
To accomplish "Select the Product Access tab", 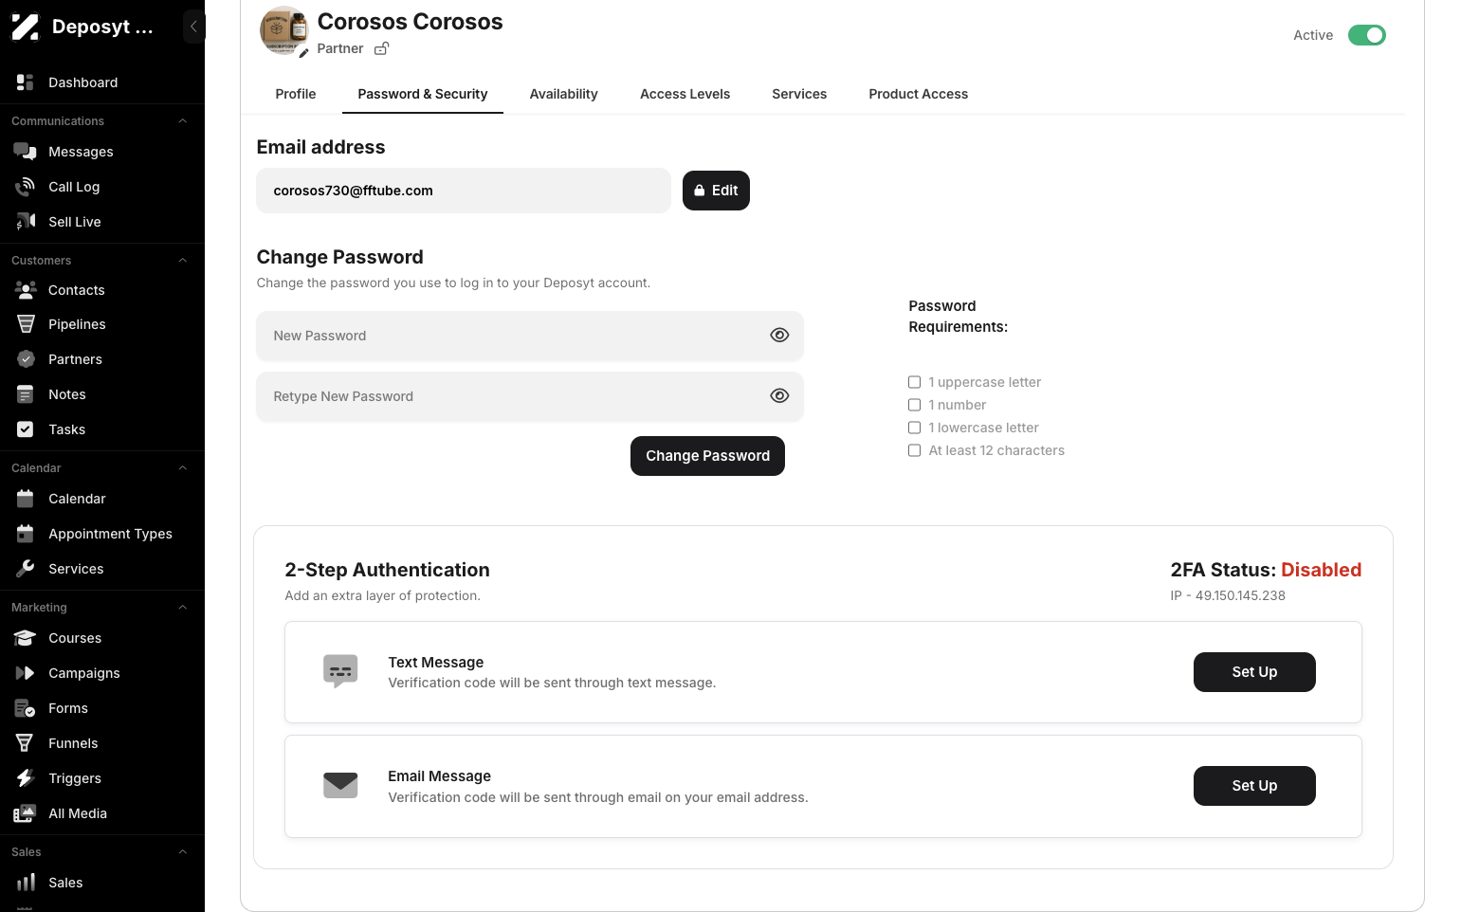I will [918, 94].
